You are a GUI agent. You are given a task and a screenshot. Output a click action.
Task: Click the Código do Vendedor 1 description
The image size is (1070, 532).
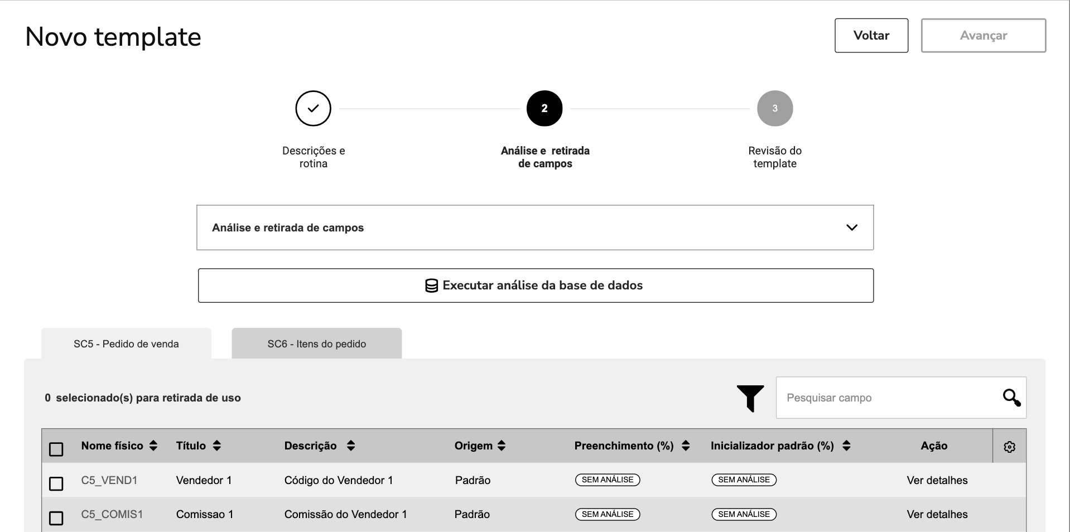click(339, 480)
